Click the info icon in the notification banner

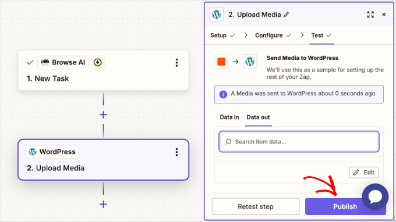pyautogui.click(x=223, y=94)
